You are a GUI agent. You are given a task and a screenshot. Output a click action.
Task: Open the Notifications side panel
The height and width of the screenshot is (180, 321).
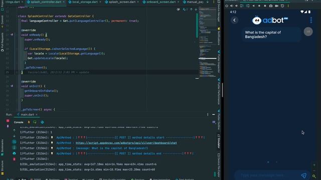coord(219,36)
